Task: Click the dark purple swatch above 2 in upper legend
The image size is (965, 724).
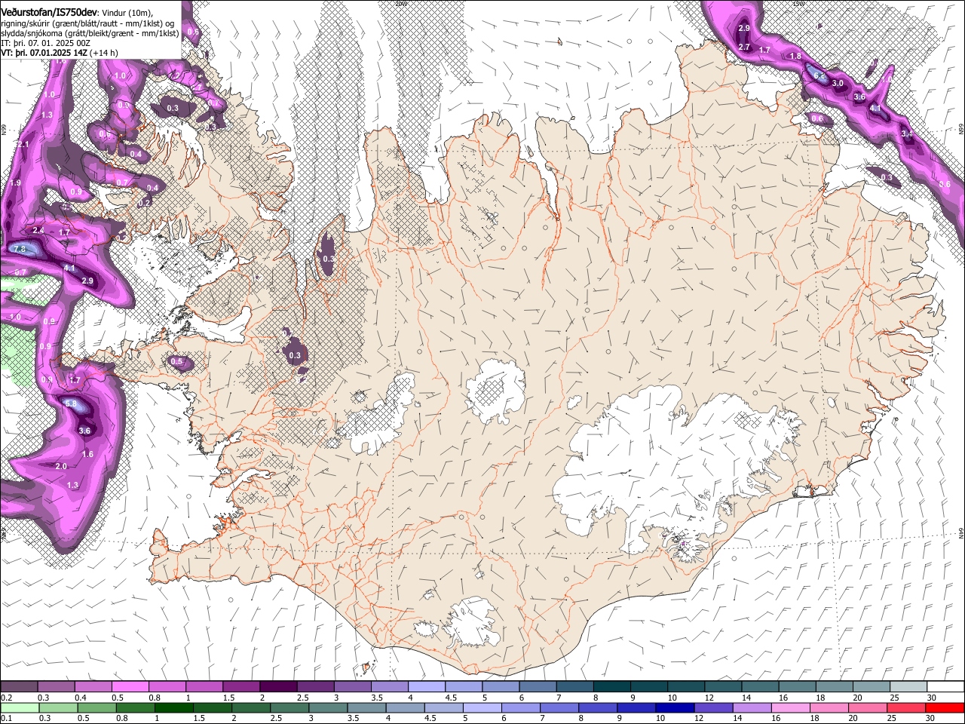Action: click(x=277, y=687)
